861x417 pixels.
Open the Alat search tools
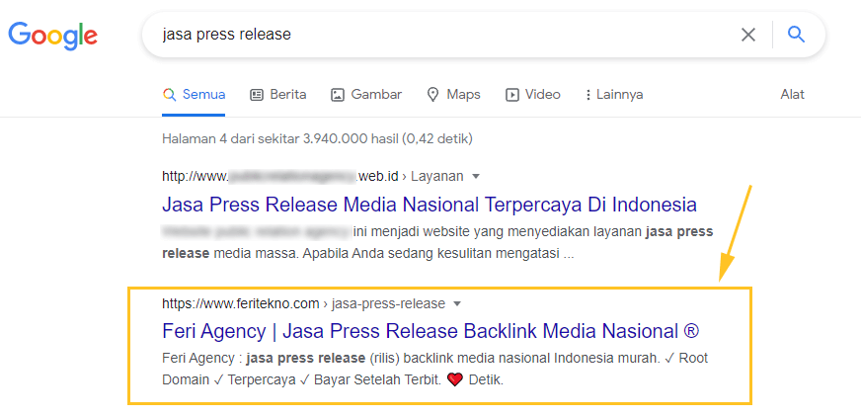coord(792,95)
